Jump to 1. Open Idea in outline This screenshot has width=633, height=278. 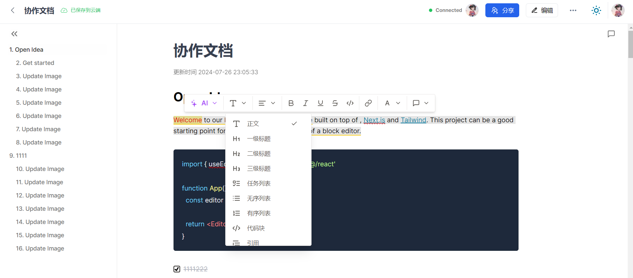click(26, 50)
